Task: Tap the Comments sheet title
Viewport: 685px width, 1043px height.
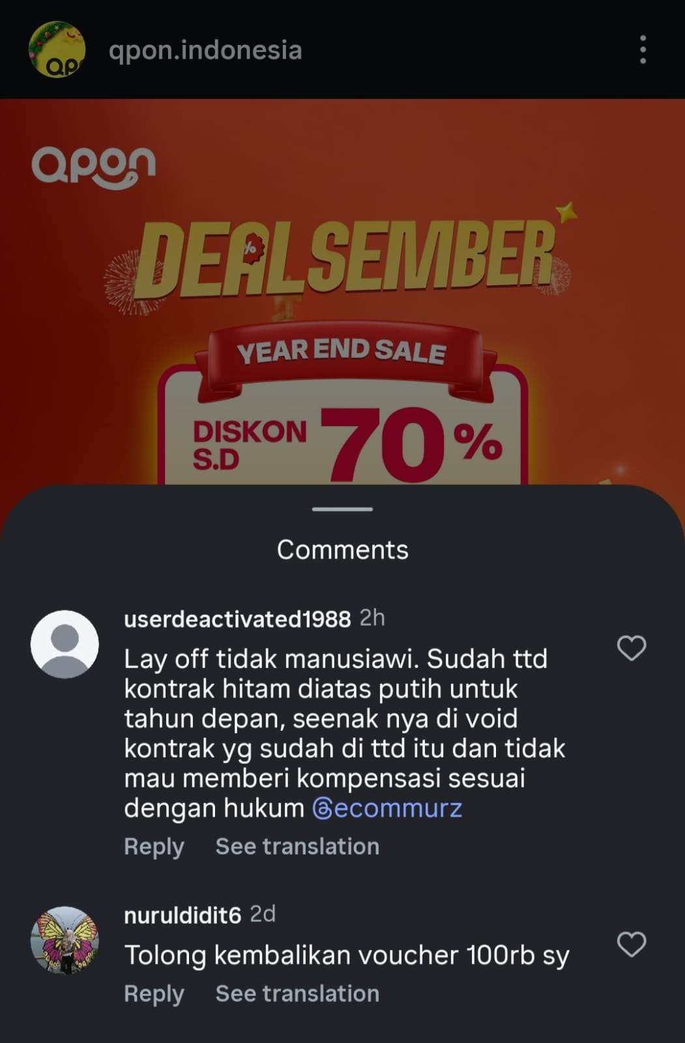Action: (x=342, y=550)
